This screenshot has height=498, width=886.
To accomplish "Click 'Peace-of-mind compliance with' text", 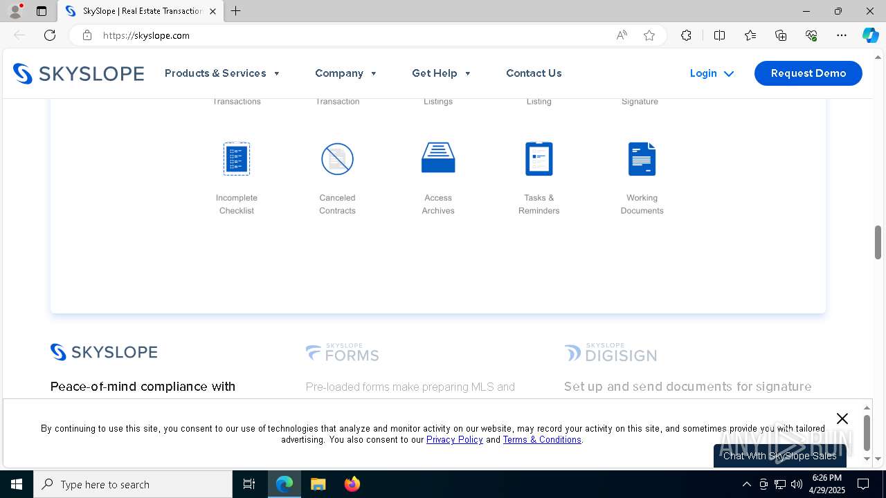I will tap(143, 387).
